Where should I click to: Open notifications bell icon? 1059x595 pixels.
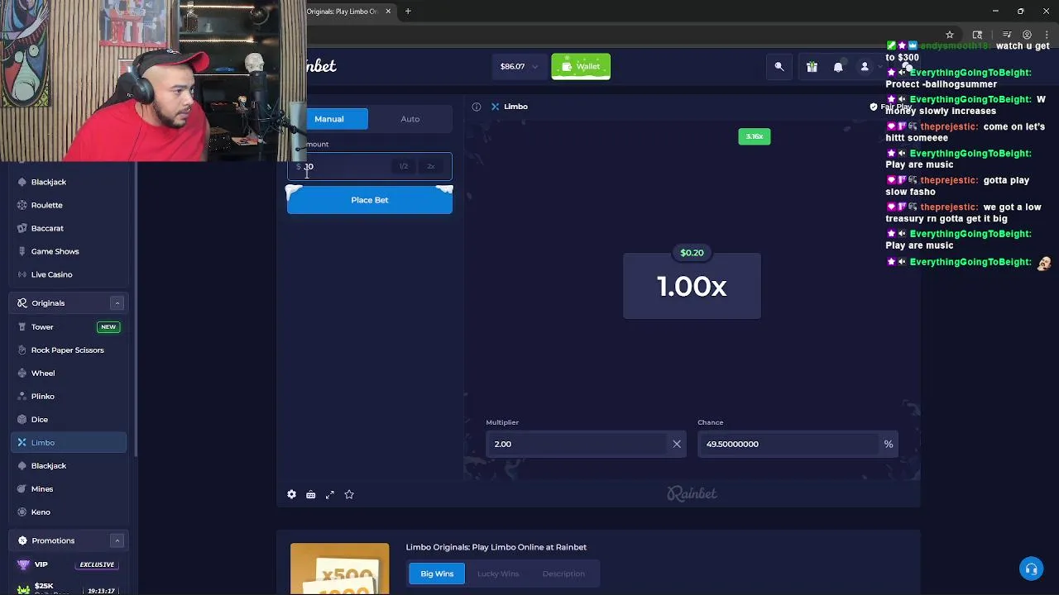click(838, 67)
